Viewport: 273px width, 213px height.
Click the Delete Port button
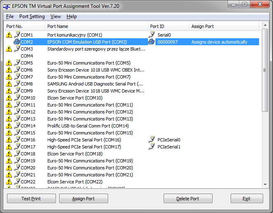pos(188,199)
